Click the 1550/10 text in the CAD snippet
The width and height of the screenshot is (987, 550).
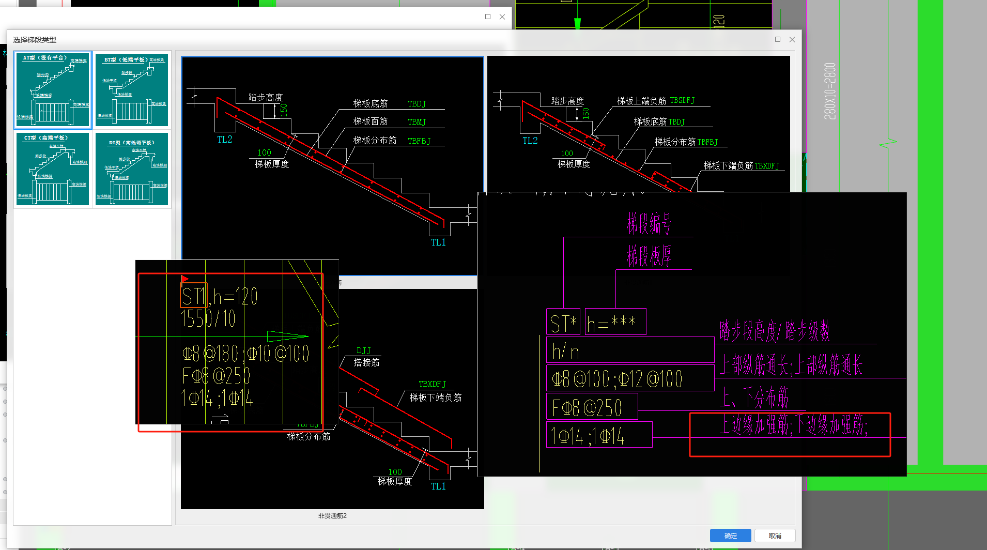pyautogui.click(x=208, y=318)
